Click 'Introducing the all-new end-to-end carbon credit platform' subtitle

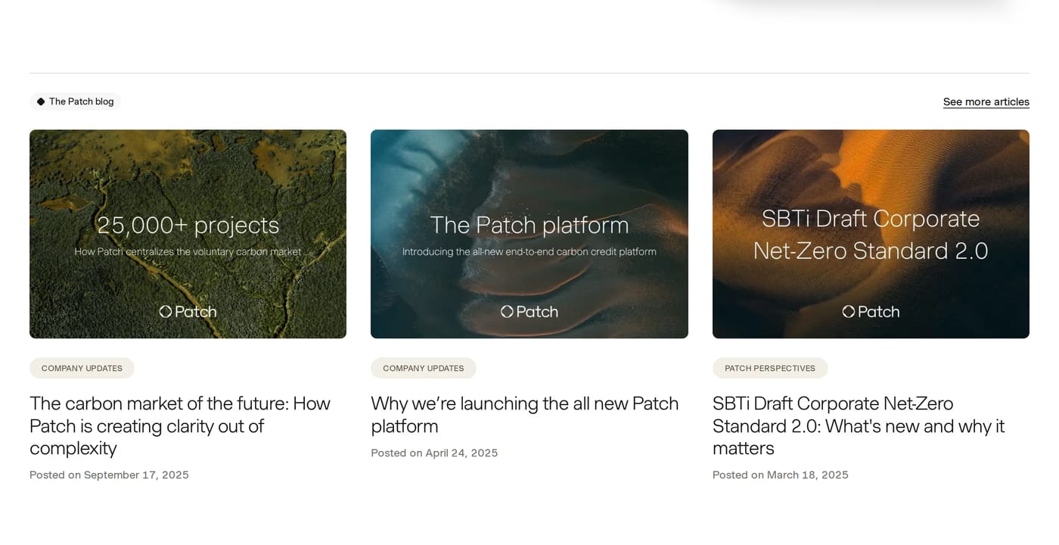529,251
